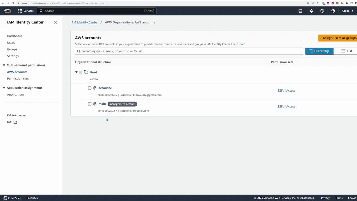Collapse the Application assignments section
The width and height of the screenshot is (357, 201).
[4, 88]
